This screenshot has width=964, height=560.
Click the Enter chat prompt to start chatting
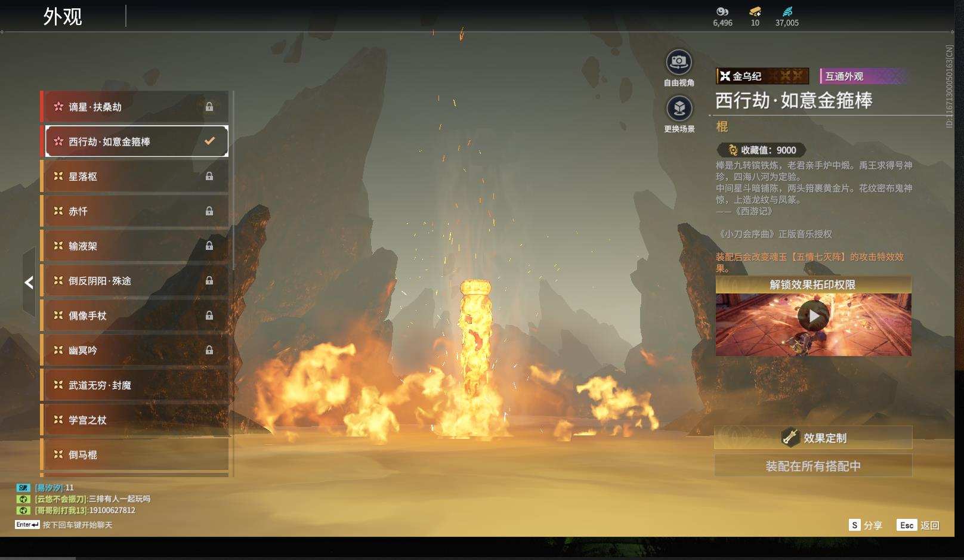(x=64, y=525)
